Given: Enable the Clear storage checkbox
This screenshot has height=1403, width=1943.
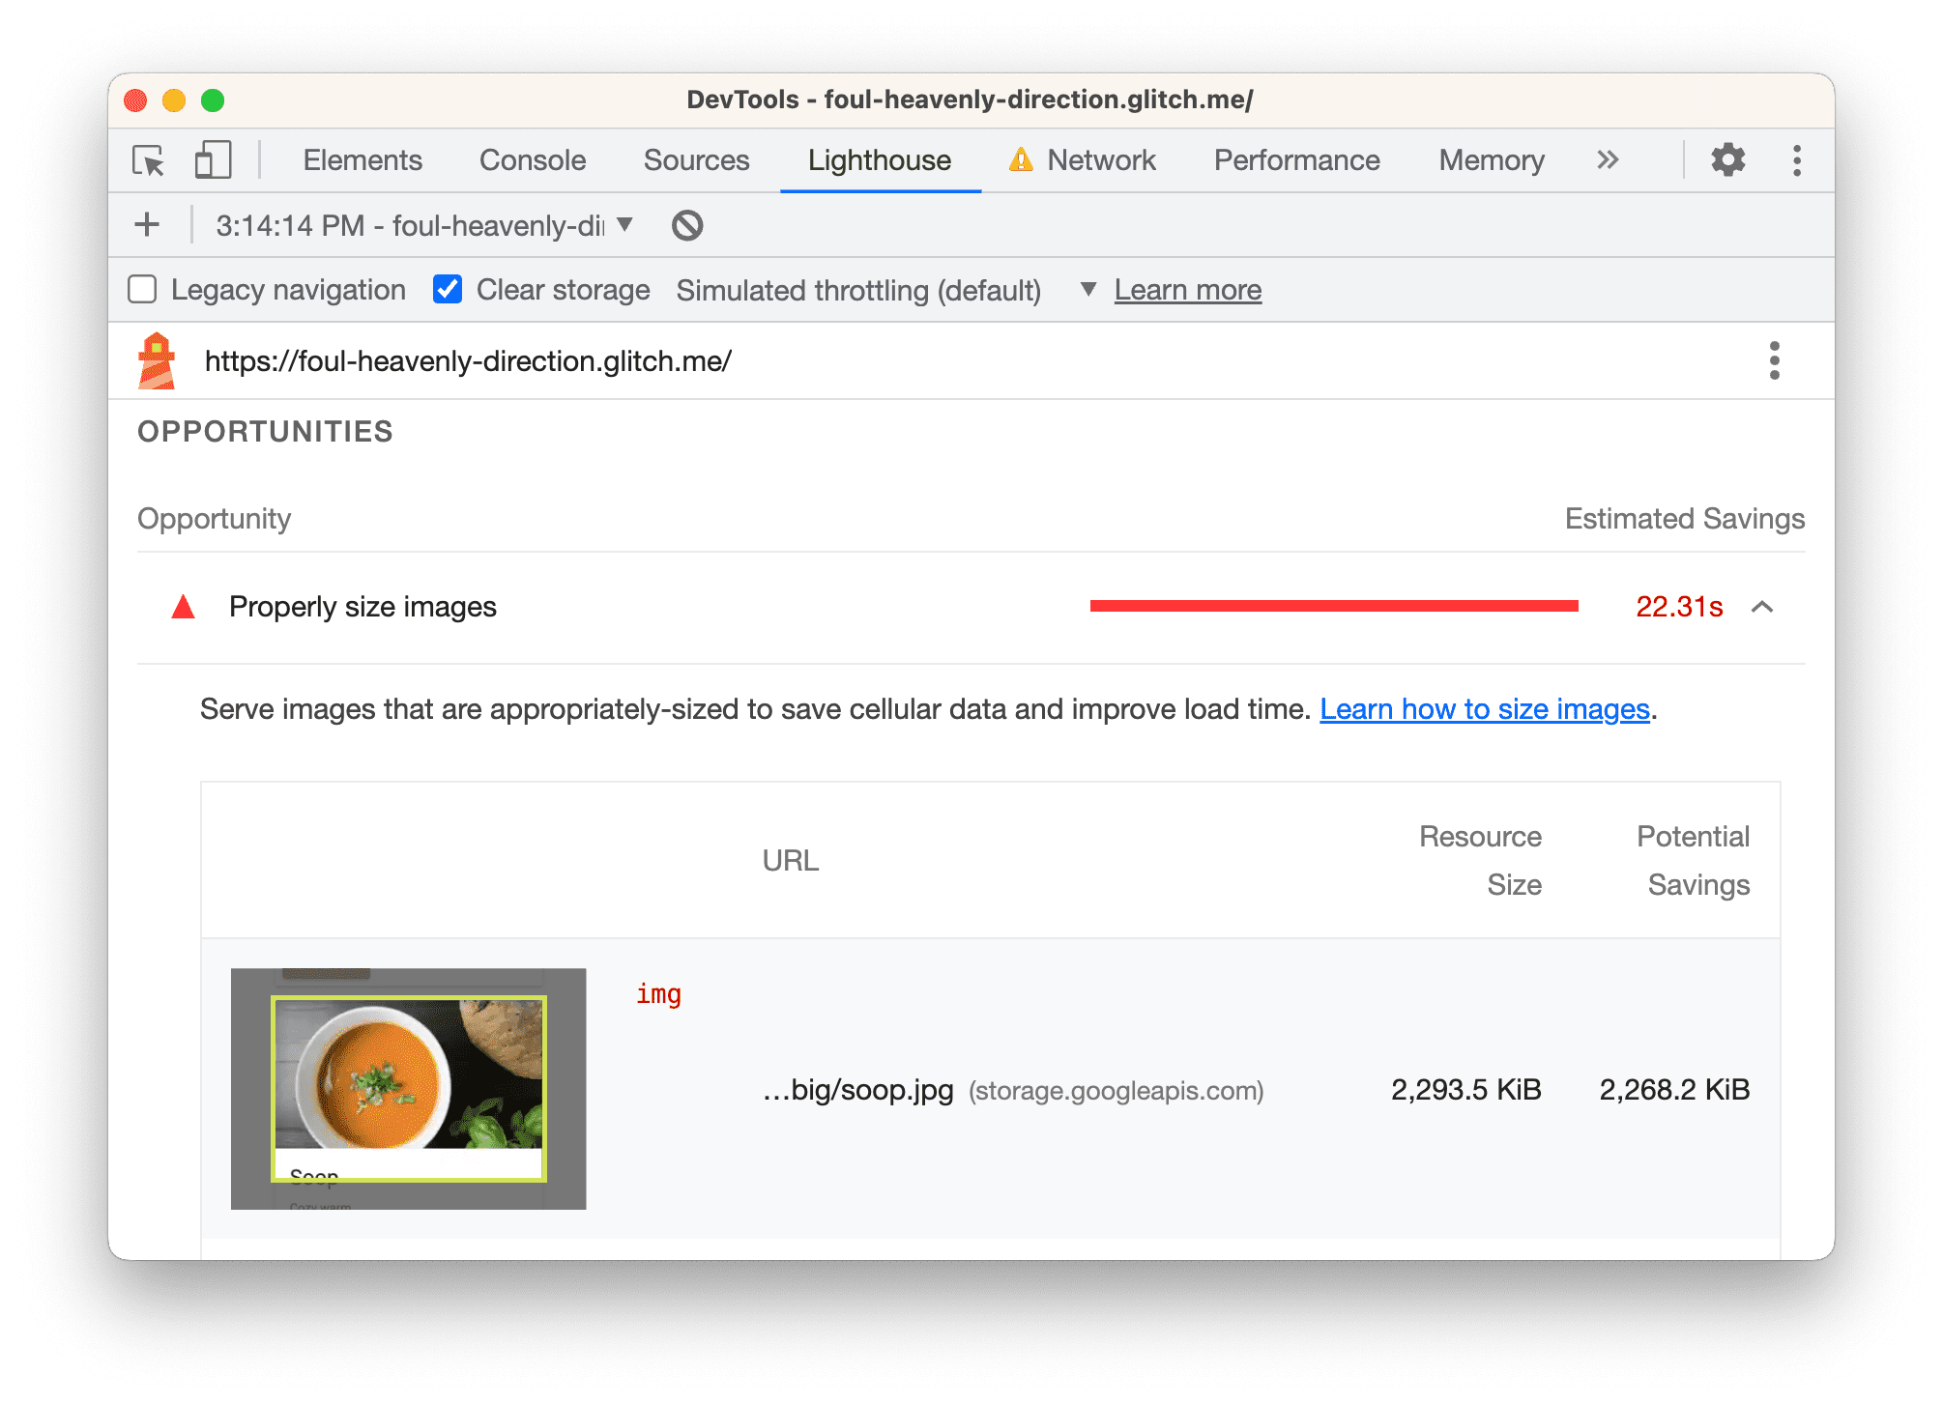Looking at the screenshot, I should (x=448, y=290).
